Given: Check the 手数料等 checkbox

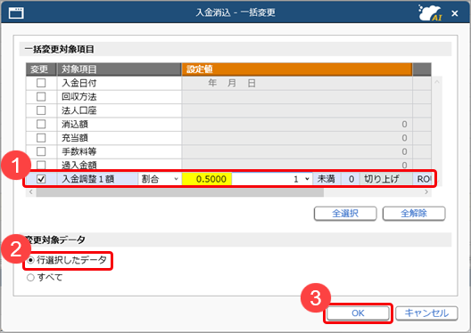Looking at the screenshot, I should tap(41, 151).
